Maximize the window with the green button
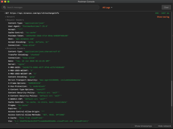Viewport: 173px width, 129px height. click(x=8, y=2)
